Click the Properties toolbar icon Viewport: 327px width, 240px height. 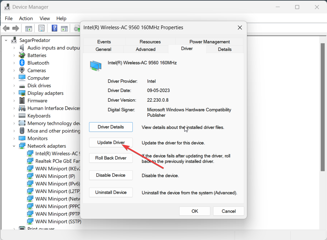coord(42,28)
